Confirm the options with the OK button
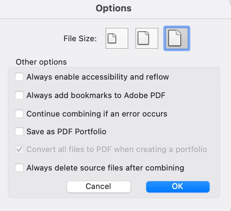 pyautogui.click(x=178, y=186)
